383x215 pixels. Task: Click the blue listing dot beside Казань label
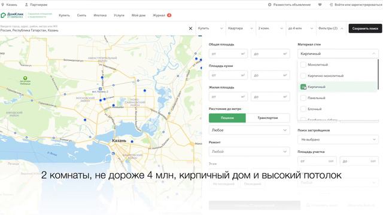pyautogui.click(x=132, y=142)
